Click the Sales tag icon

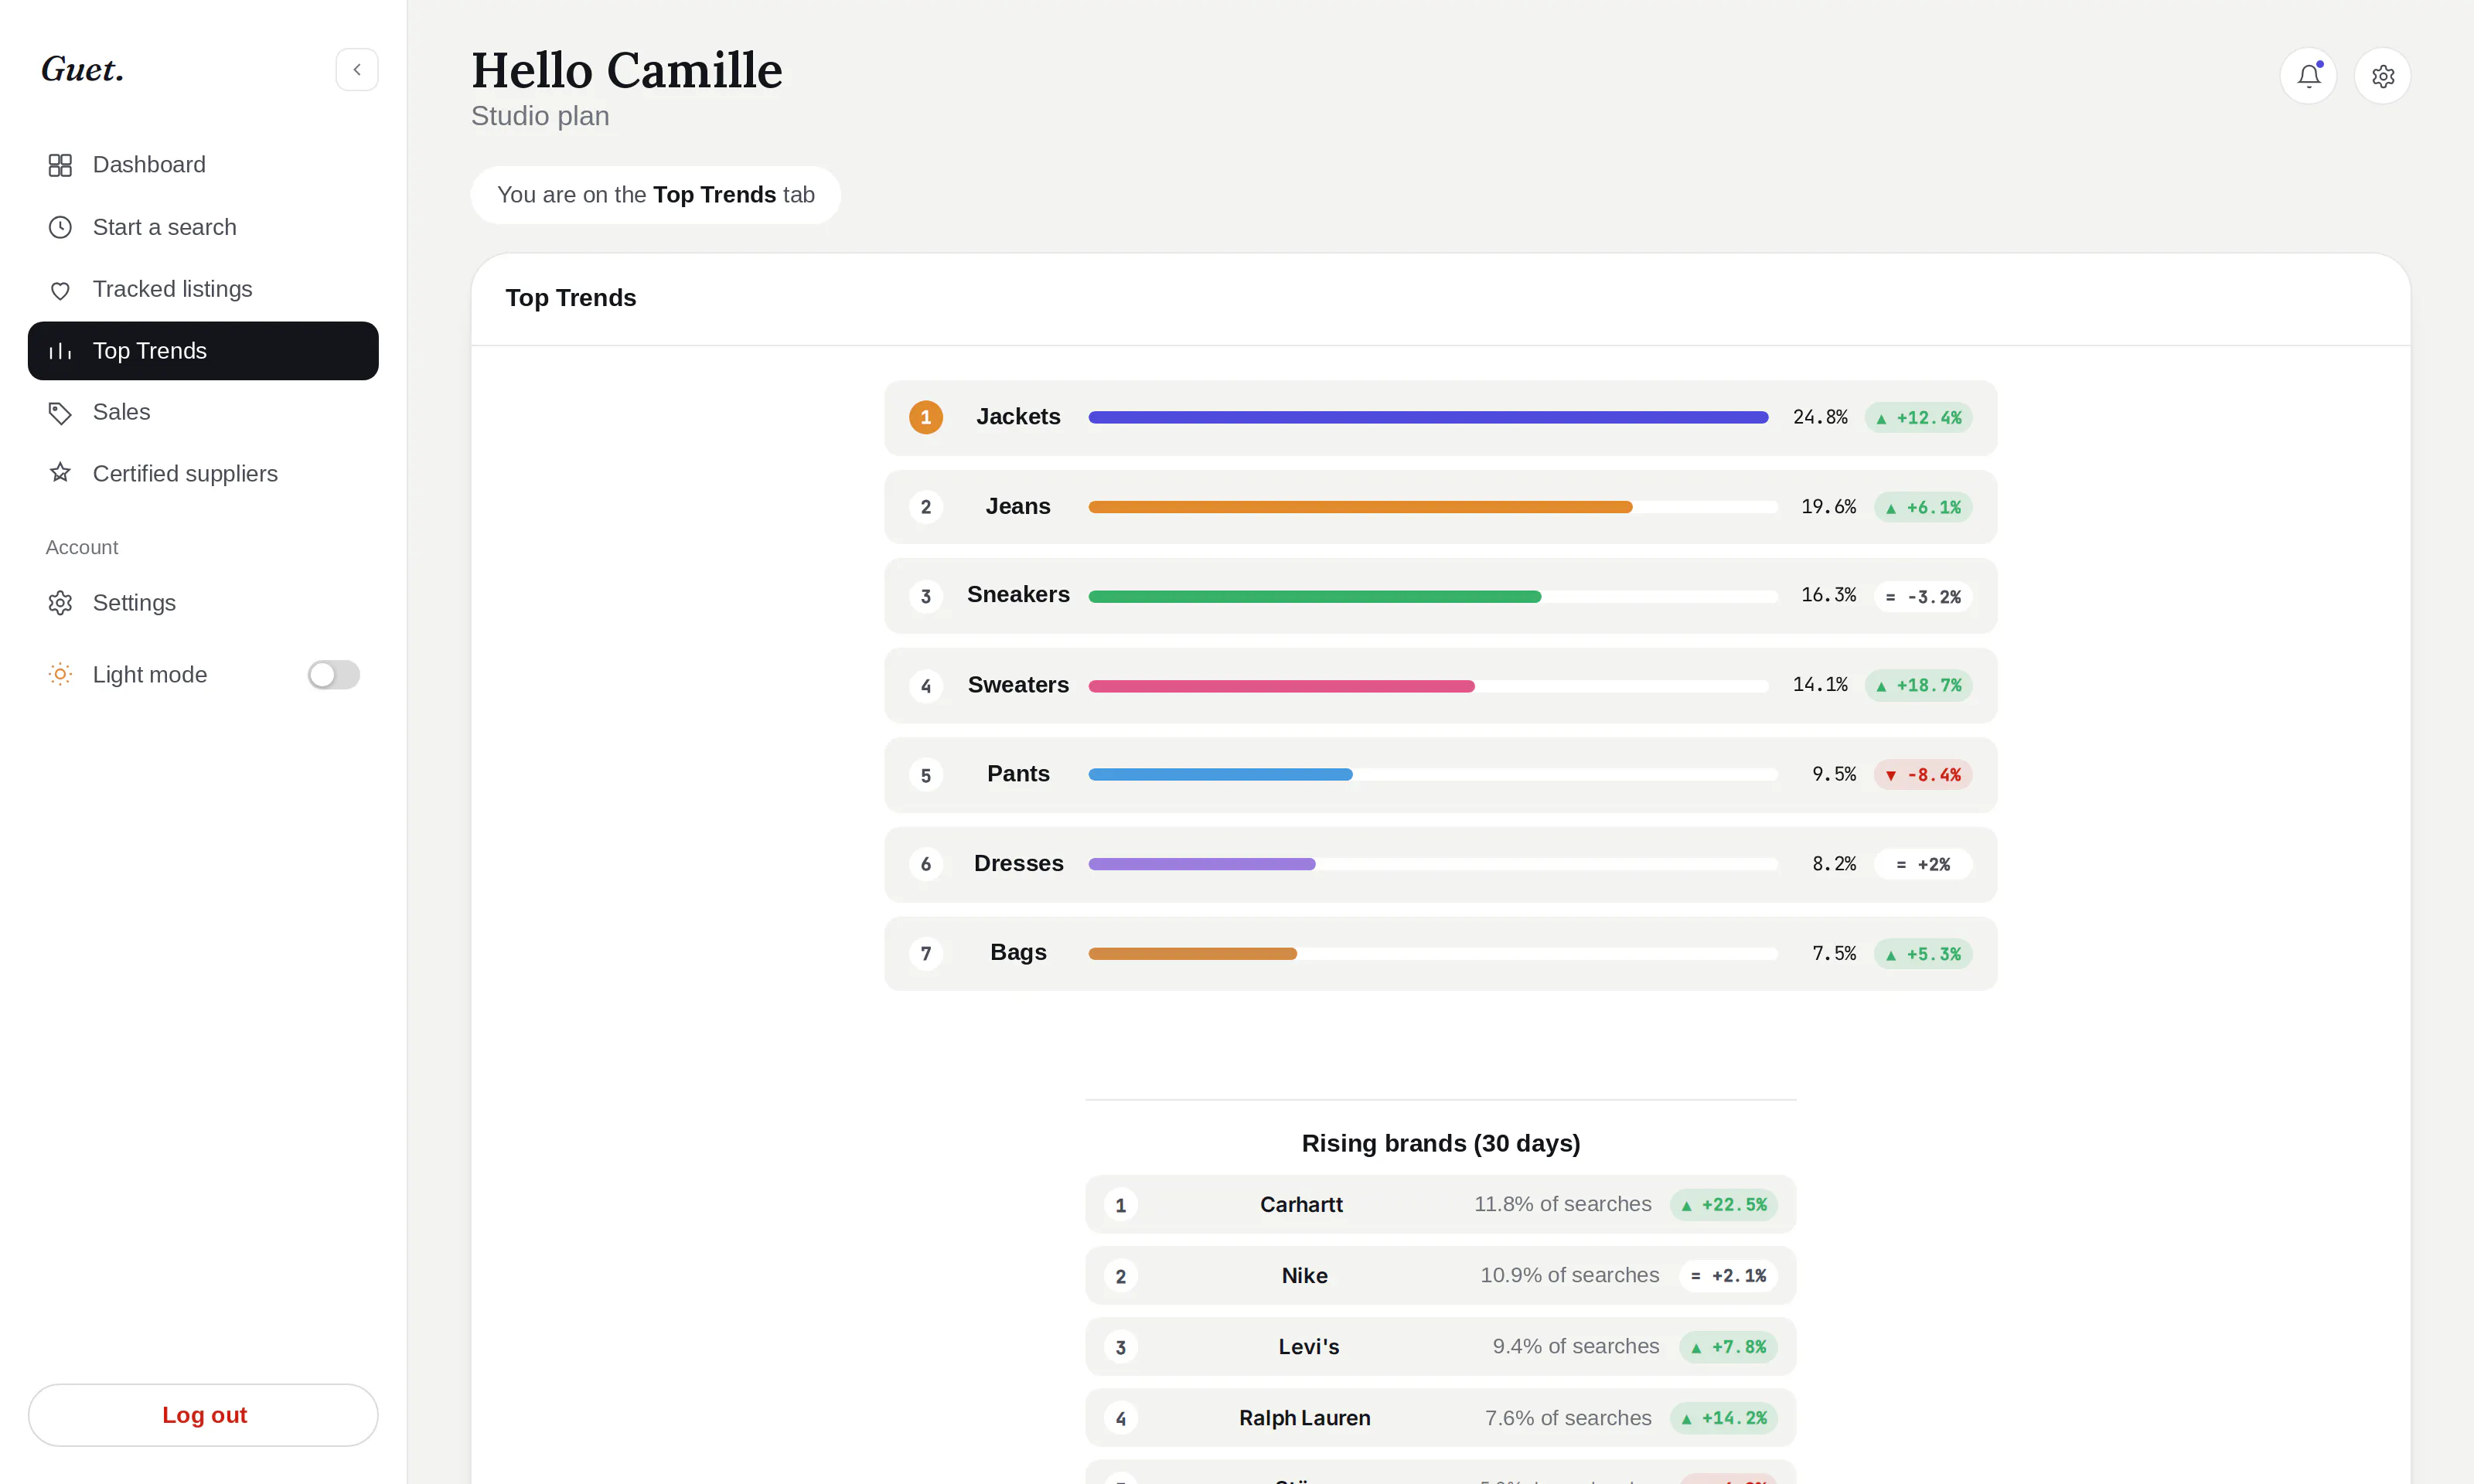(60, 412)
